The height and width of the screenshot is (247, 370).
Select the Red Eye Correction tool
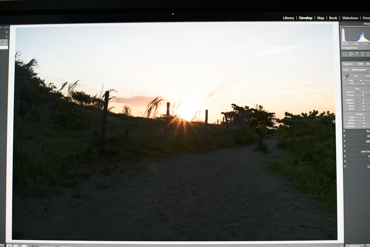(357, 54)
